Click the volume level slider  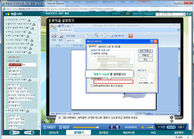click(149, 127)
